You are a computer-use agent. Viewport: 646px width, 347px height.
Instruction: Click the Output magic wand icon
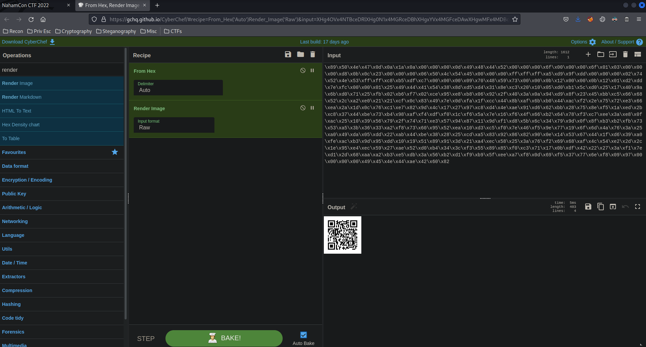(x=354, y=207)
